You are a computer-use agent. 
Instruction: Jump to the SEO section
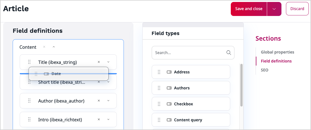click(x=264, y=70)
